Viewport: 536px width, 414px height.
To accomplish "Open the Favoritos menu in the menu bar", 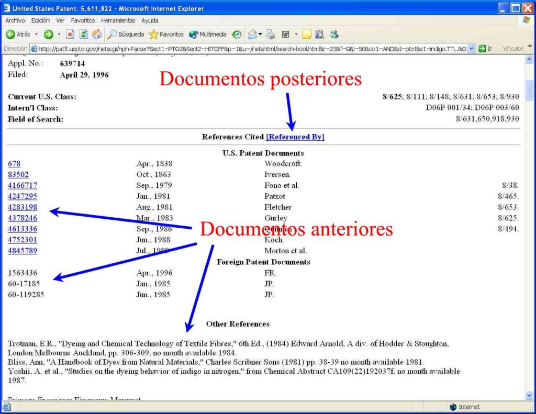I will click(x=83, y=20).
